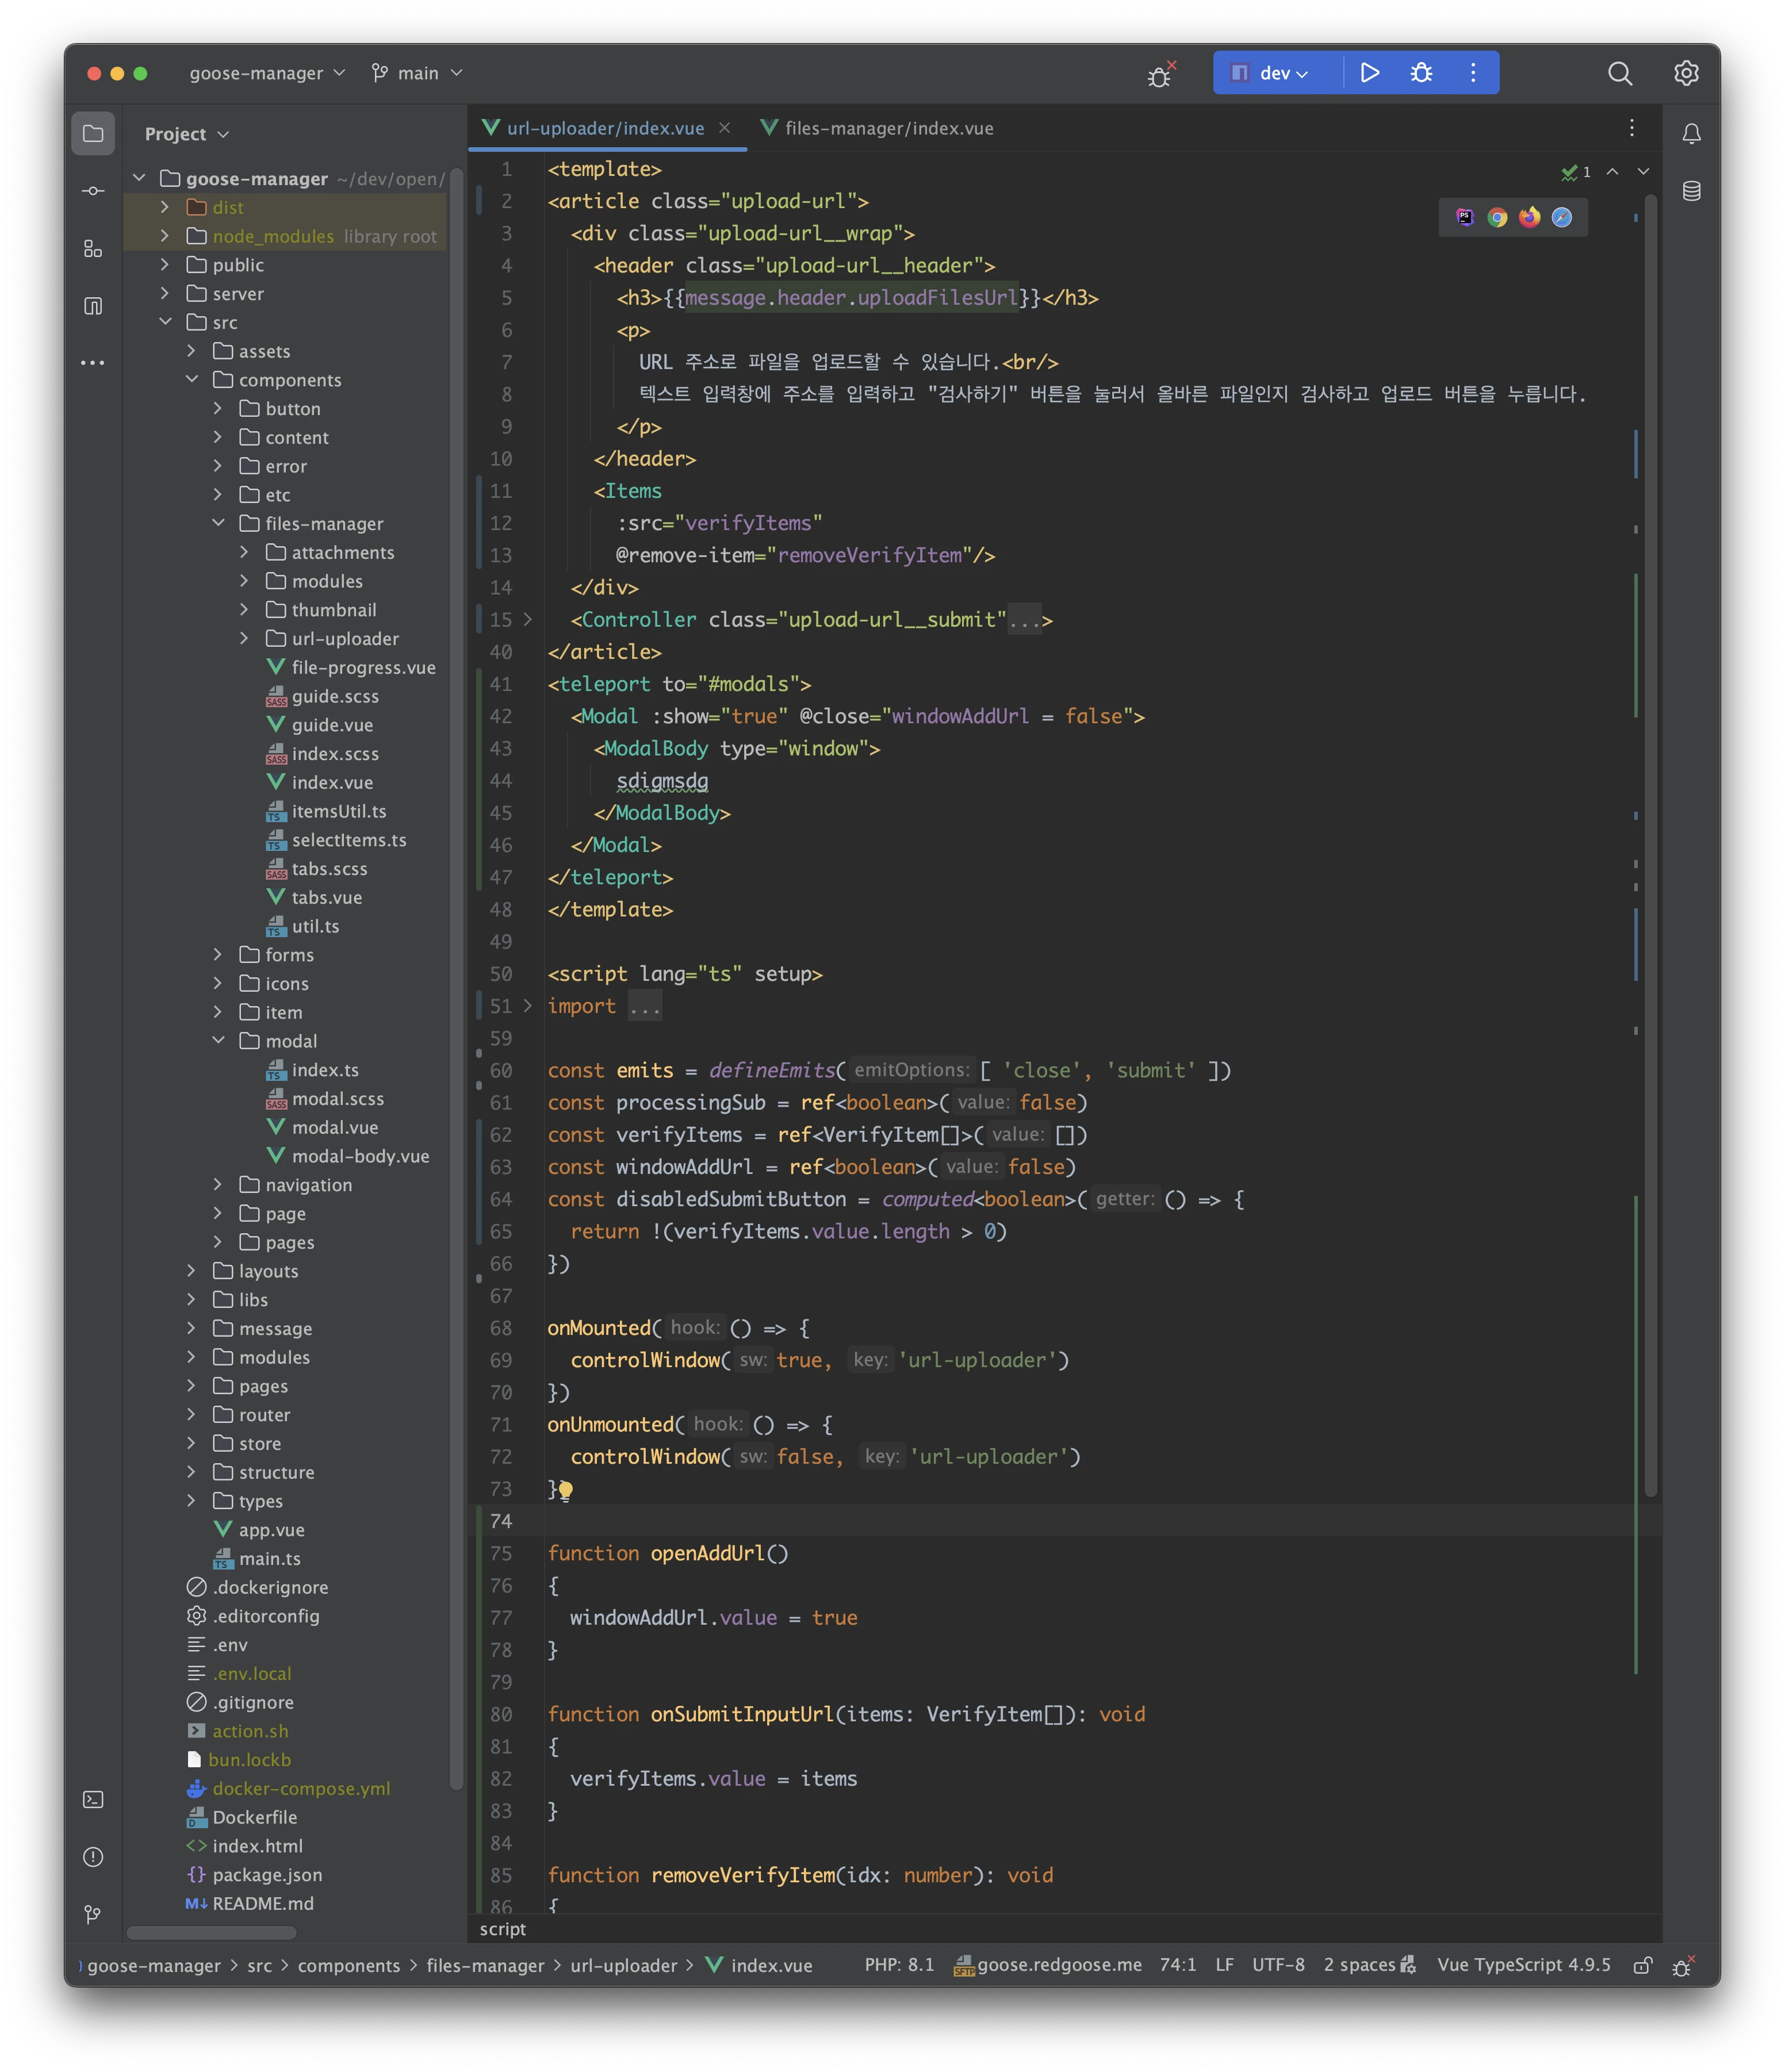1785x2072 pixels.
Task: Run the dev configuration
Action: (x=1369, y=73)
